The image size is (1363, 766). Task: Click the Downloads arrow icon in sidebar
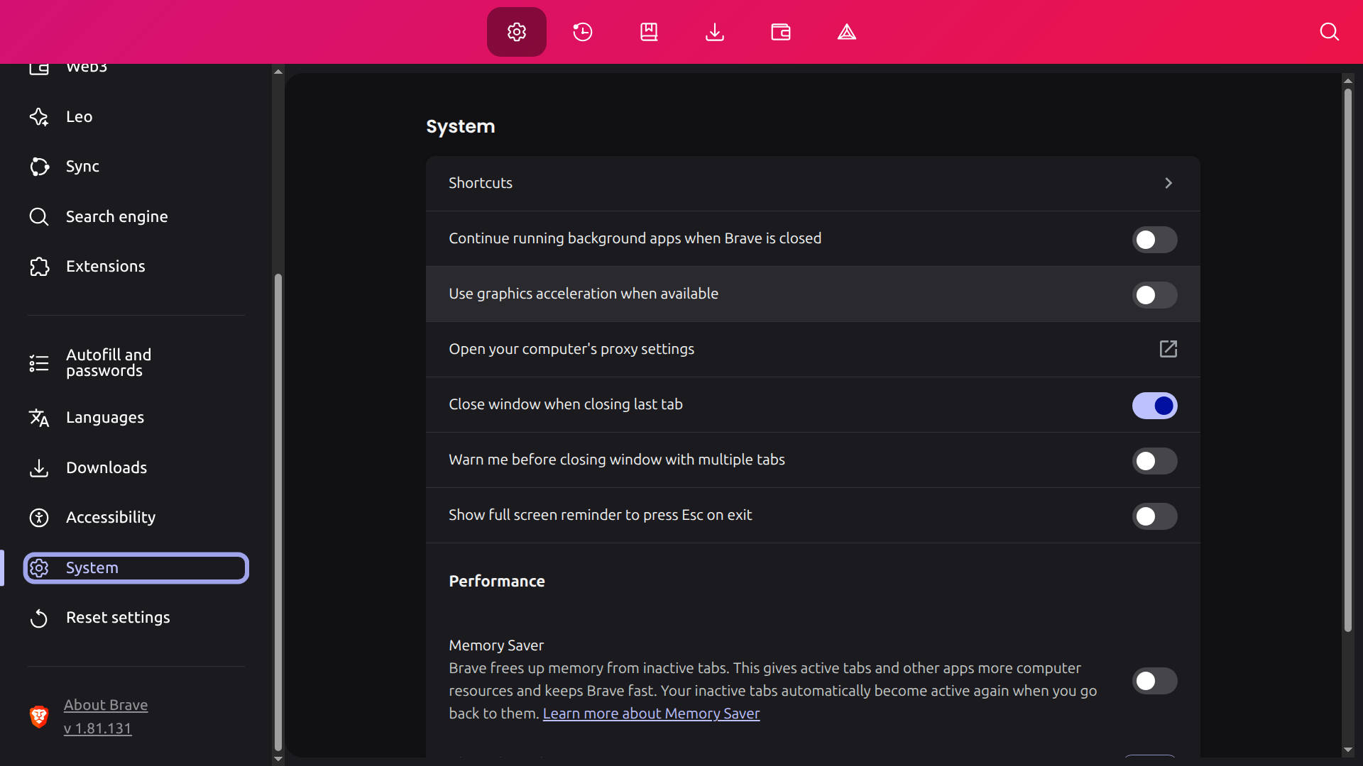coord(39,467)
